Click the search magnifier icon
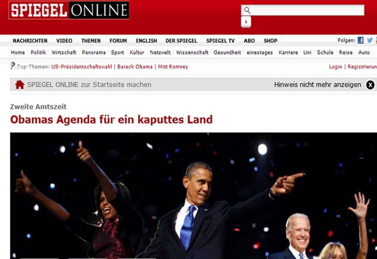 [247, 10]
